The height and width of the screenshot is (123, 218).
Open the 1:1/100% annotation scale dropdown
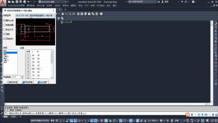[x=153, y=120]
